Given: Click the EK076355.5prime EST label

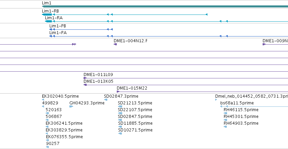Looking at the screenshot, I should (64, 137).
